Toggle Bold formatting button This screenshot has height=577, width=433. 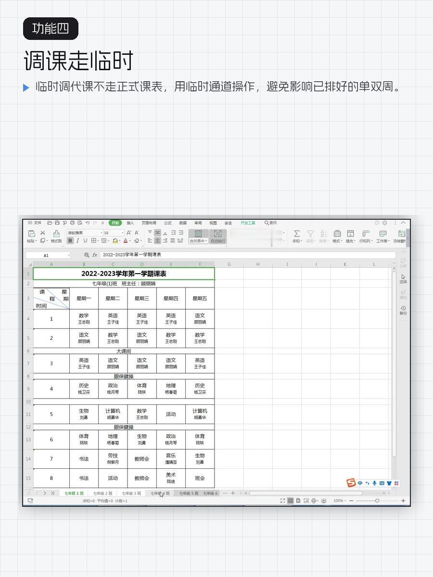tap(70, 240)
